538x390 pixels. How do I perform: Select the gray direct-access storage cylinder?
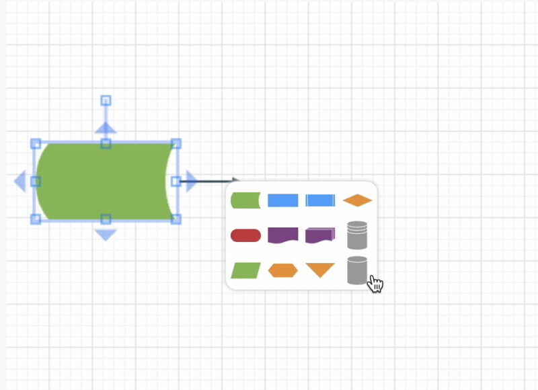(x=358, y=235)
